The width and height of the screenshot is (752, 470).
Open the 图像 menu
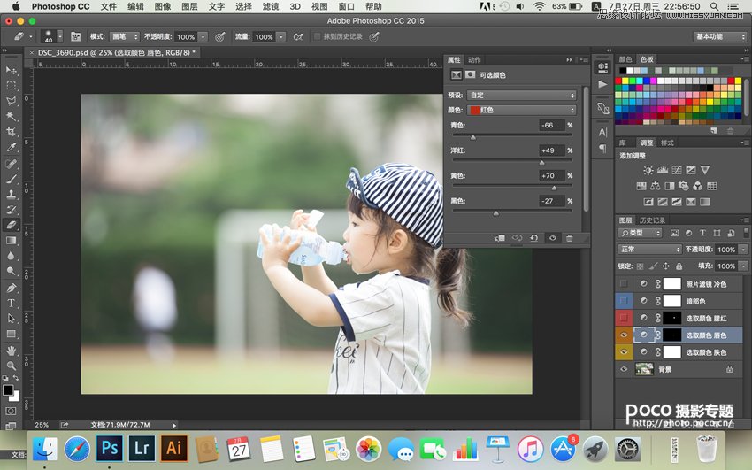[163, 6]
